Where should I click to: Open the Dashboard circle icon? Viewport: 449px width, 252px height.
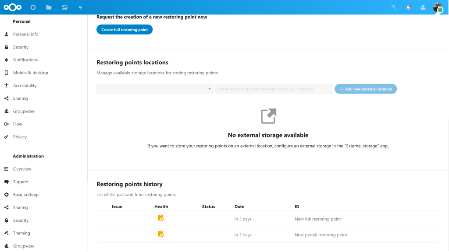[x=34, y=7]
